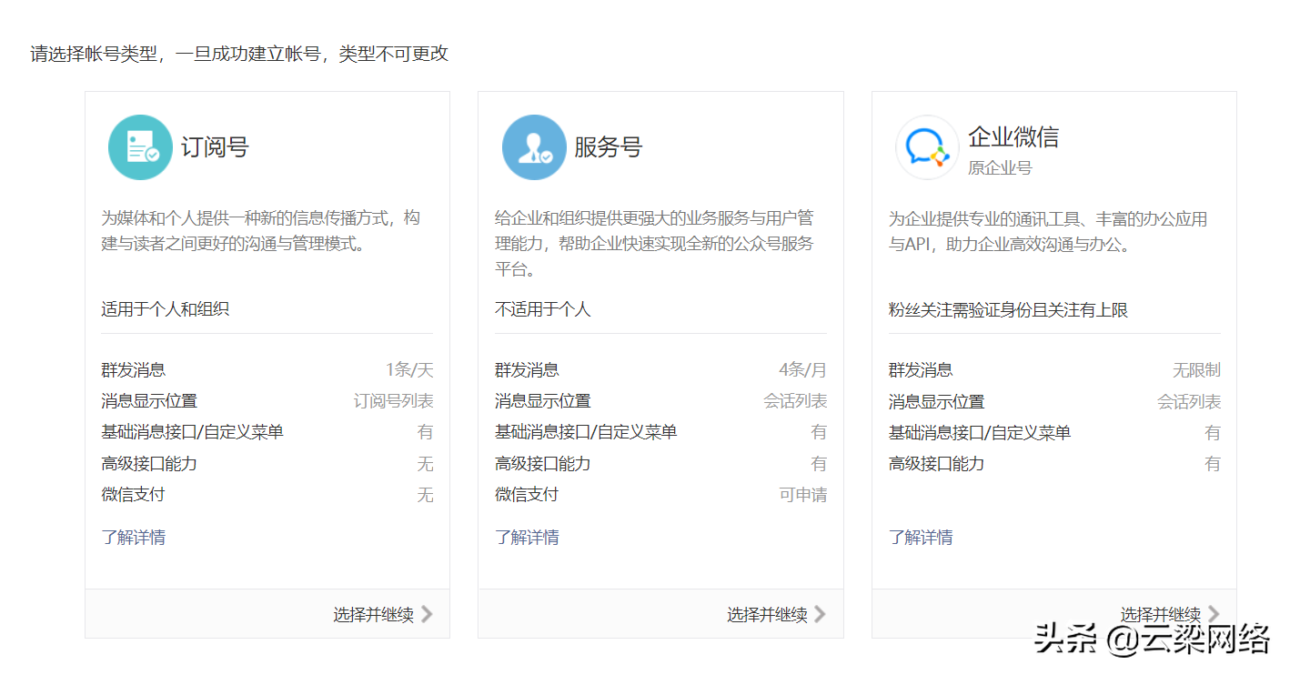Image resolution: width=1290 pixels, height=675 pixels.
Task: Expand details via the 订阅号 chevron arrow
Action: coord(428,614)
